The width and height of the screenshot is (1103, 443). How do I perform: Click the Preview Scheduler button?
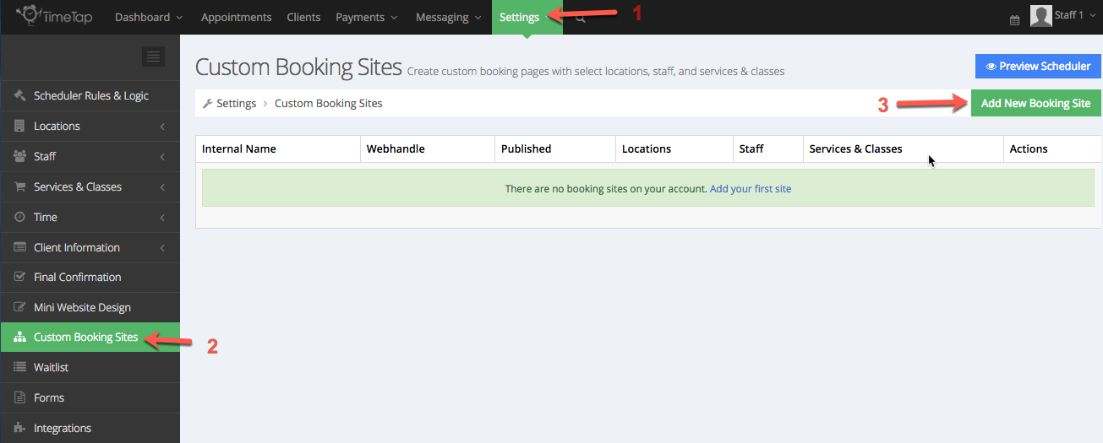[1038, 66]
